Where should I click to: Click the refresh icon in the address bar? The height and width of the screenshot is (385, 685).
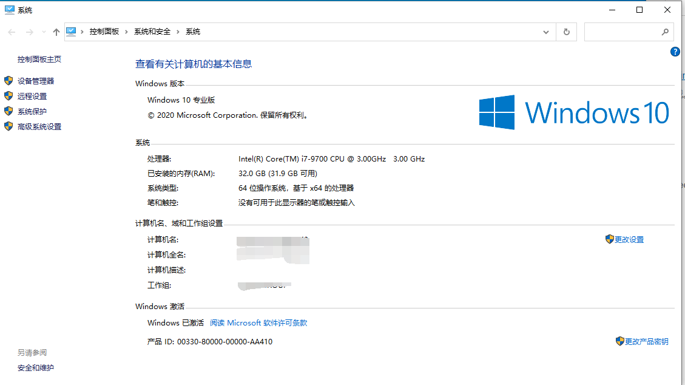tap(567, 32)
